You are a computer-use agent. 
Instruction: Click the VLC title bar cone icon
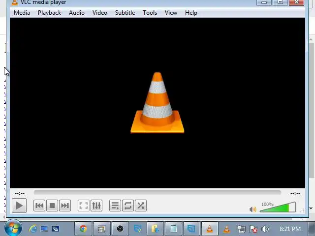[15, 2]
